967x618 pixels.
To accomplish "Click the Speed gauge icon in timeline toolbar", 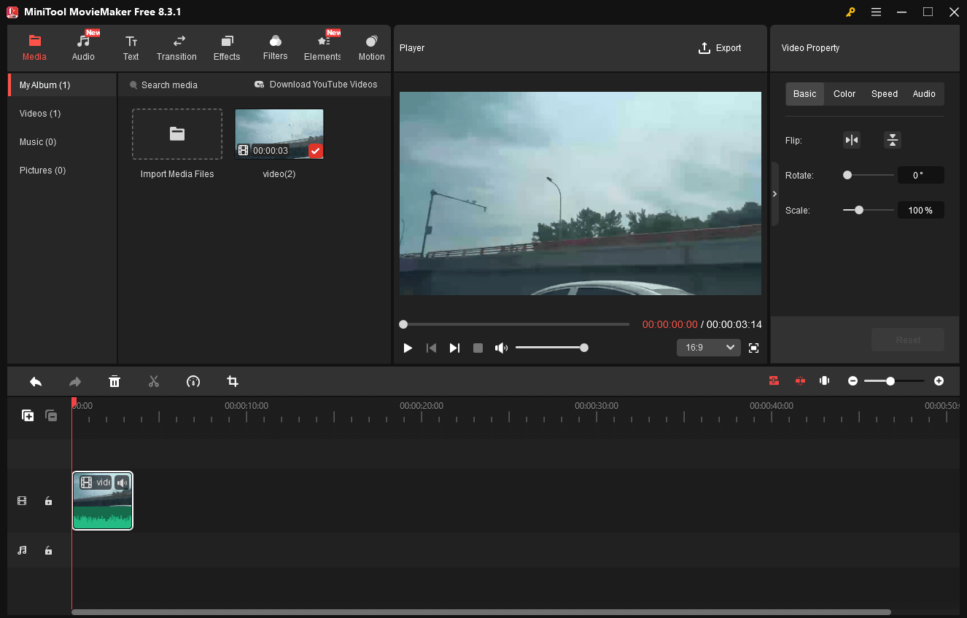I will [x=193, y=381].
